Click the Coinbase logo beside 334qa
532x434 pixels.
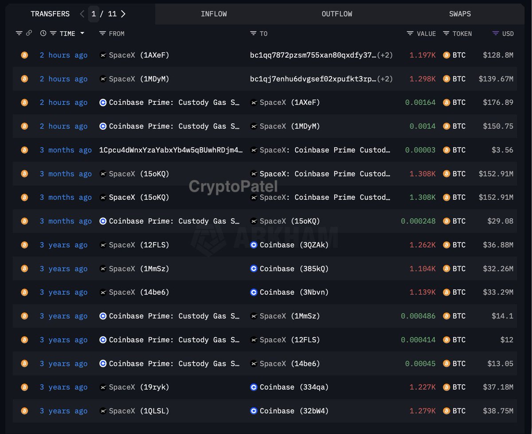coord(254,387)
